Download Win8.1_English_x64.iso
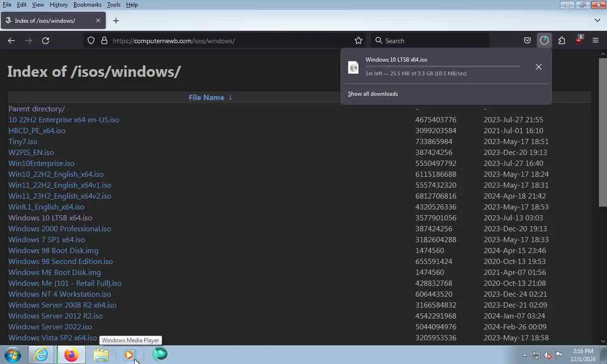This screenshot has height=364, width=607. pyautogui.click(x=46, y=207)
